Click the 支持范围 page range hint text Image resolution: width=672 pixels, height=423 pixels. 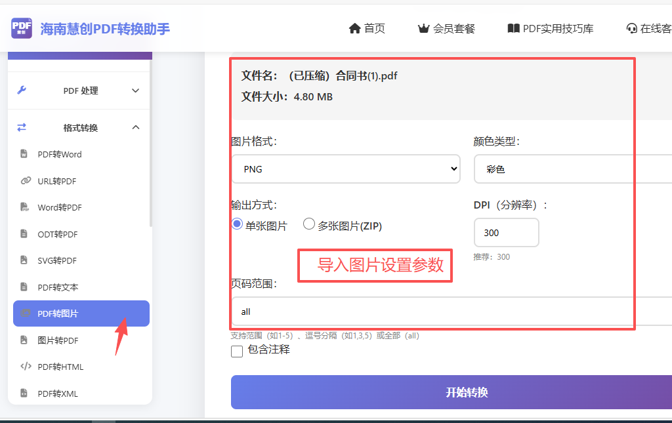pos(325,336)
